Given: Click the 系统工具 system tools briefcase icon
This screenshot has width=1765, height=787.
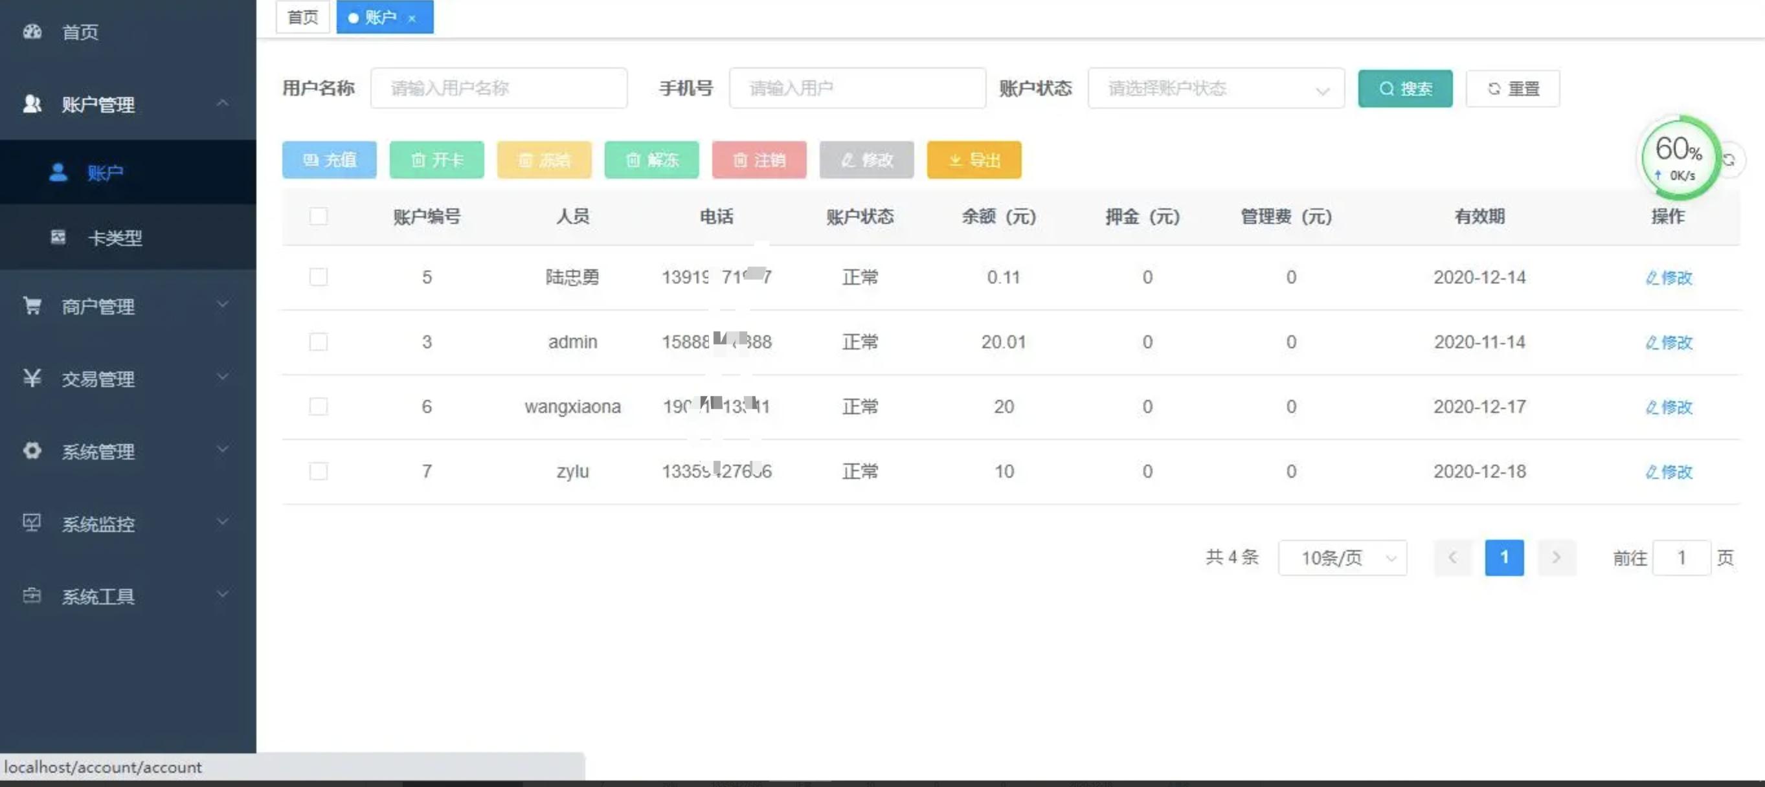Looking at the screenshot, I should 32,595.
